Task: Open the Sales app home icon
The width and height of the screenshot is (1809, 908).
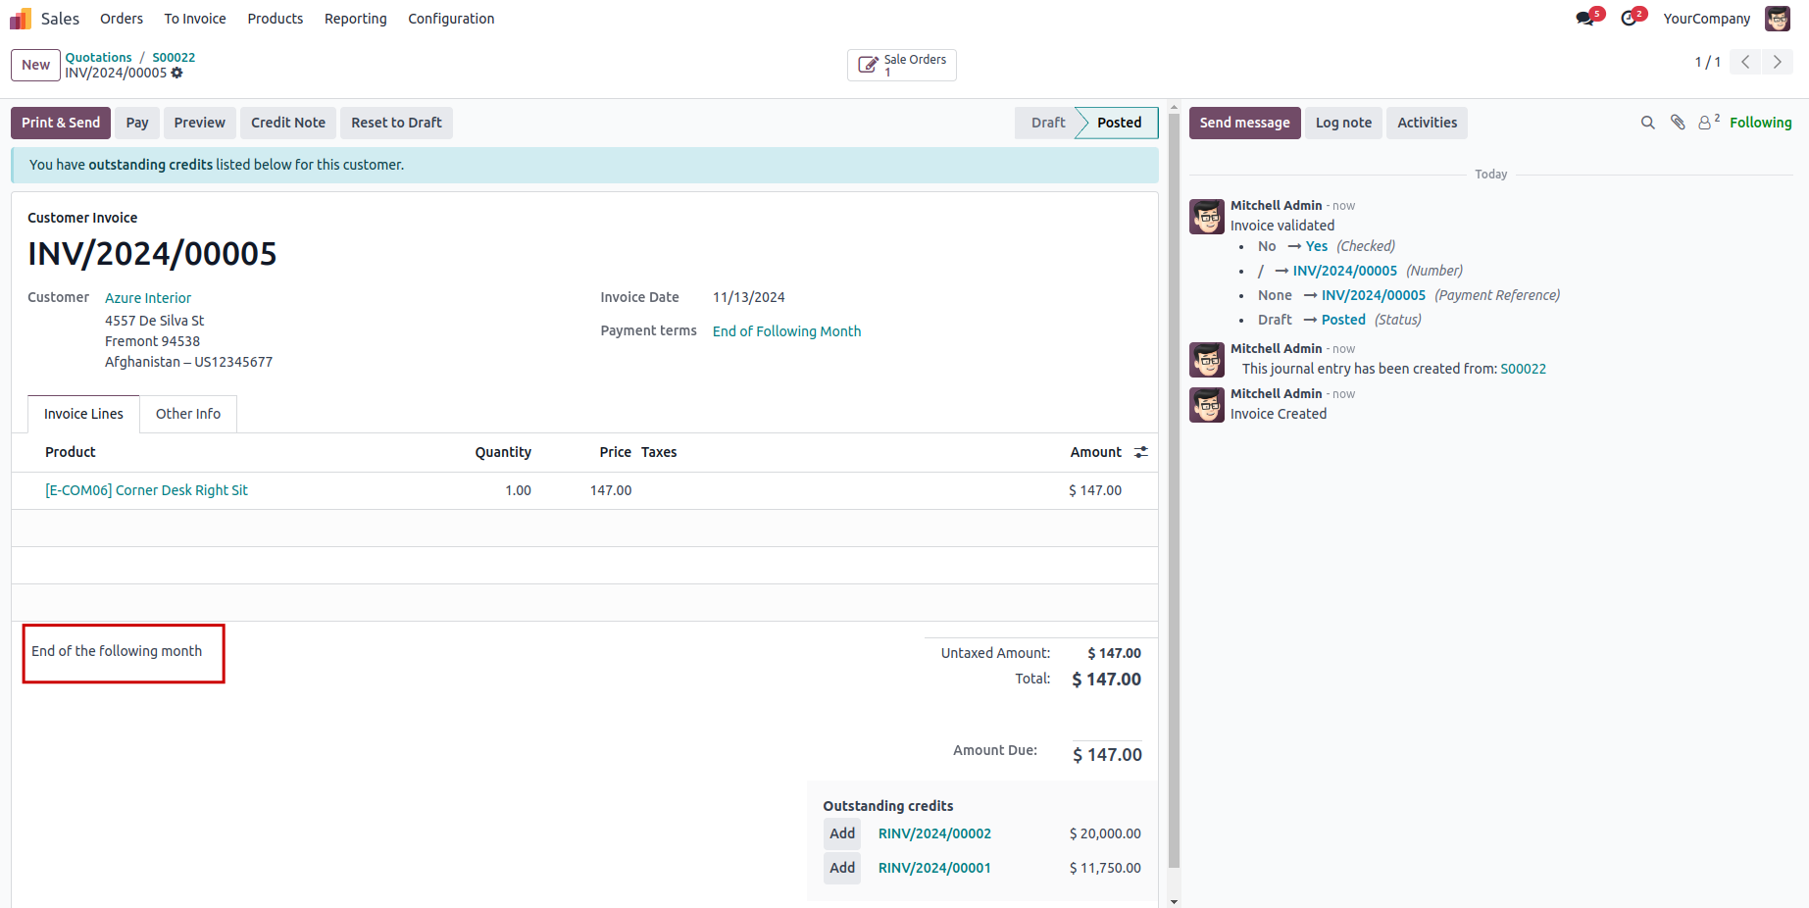Action: [x=21, y=19]
